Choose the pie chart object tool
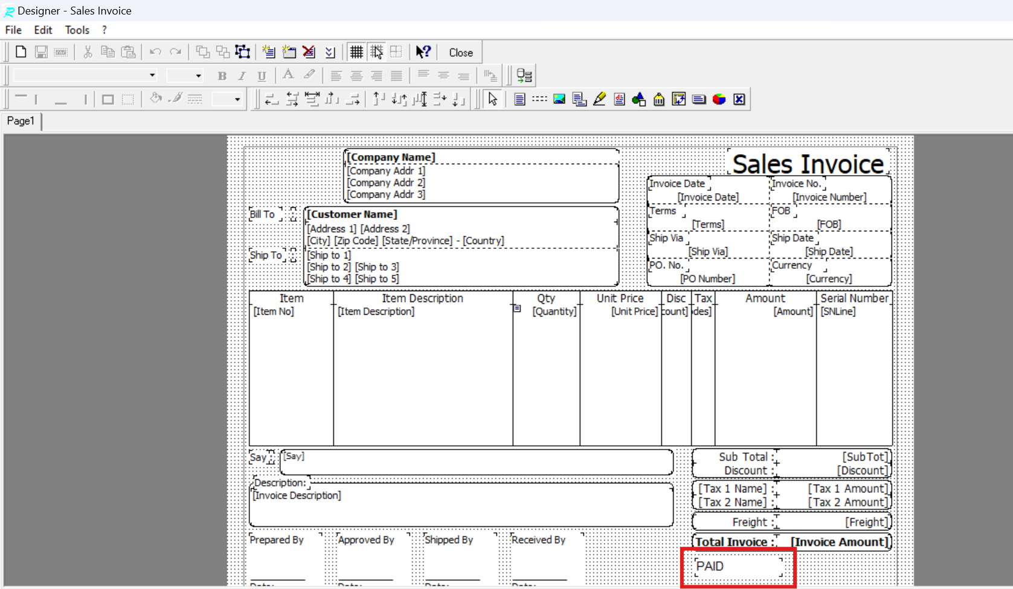Screen dimensions: 1013x589 point(719,99)
